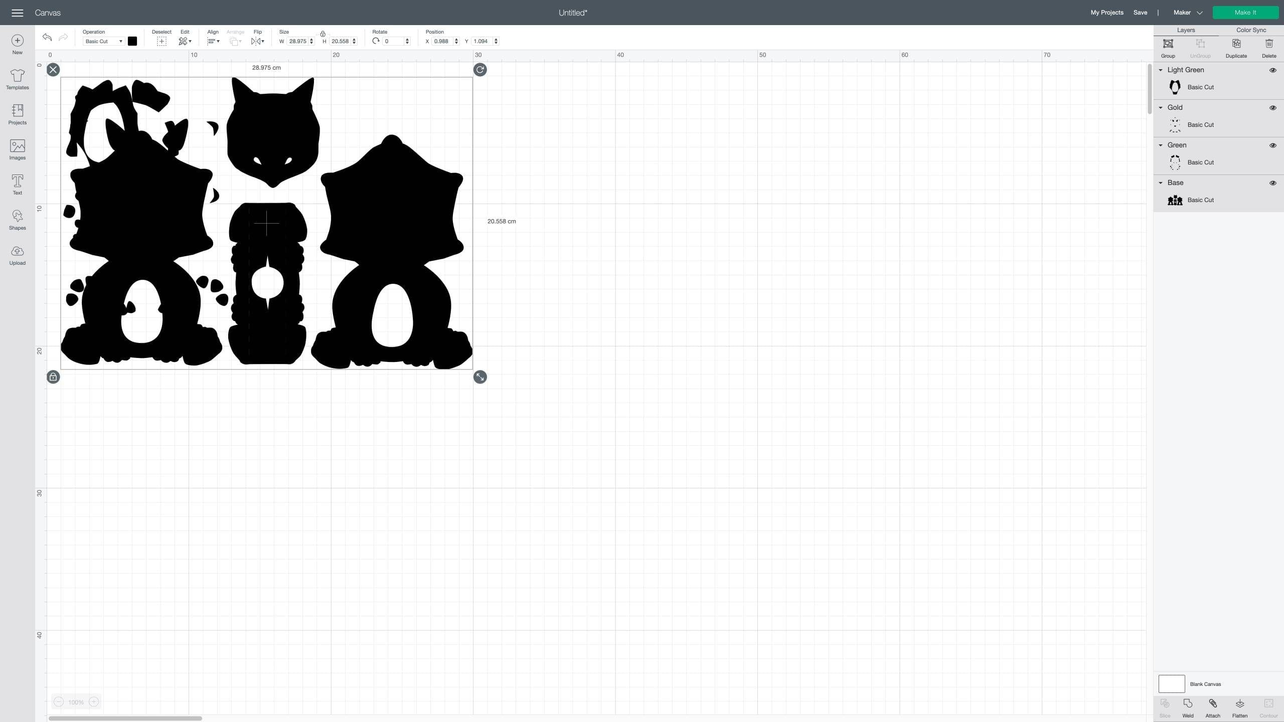
Task: Open My Projects
Action: pyautogui.click(x=1106, y=13)
